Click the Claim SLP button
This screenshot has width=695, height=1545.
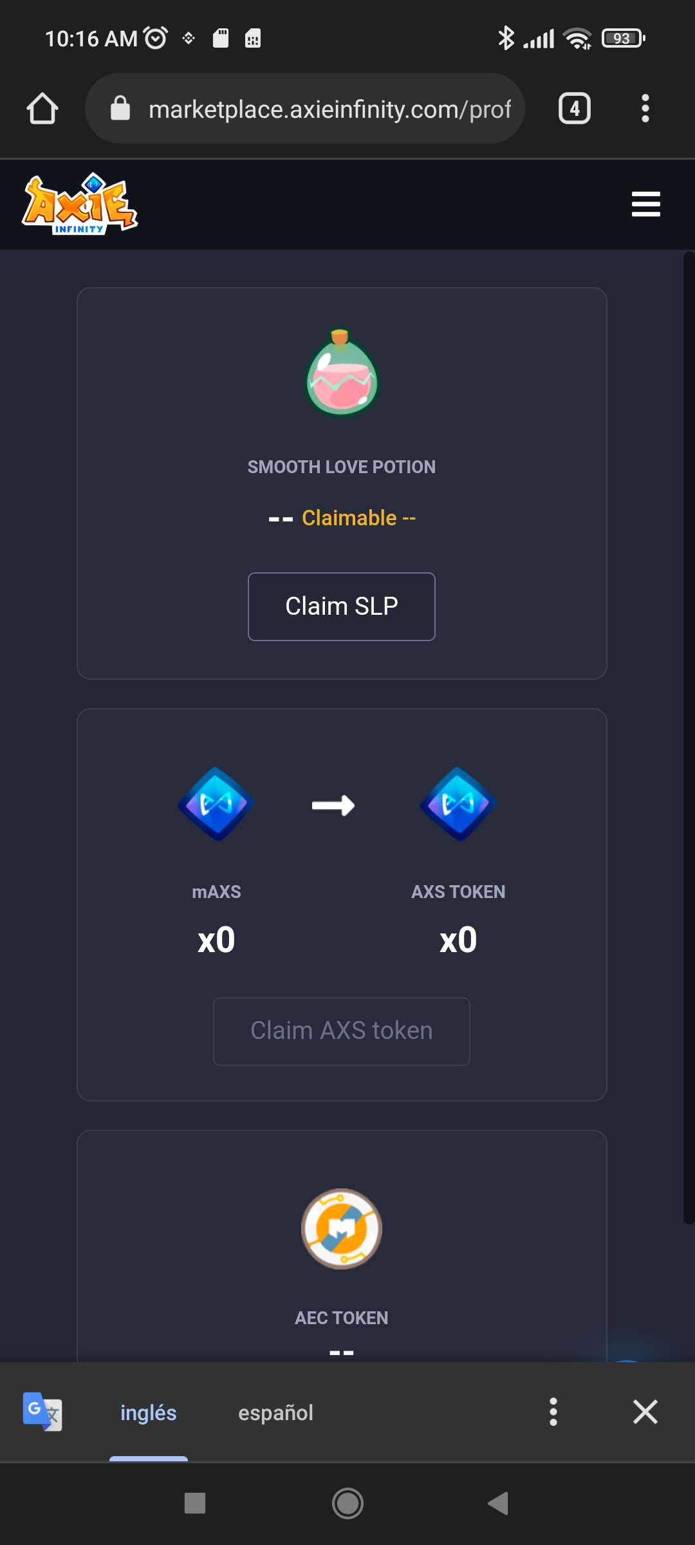[342, 606]
